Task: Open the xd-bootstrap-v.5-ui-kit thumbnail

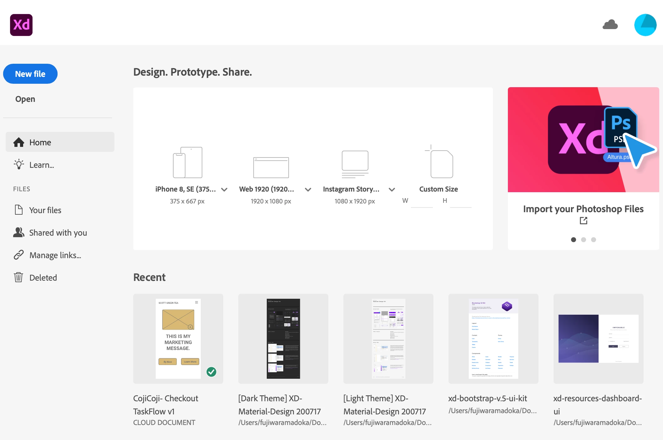Action: tap(493, 338)
